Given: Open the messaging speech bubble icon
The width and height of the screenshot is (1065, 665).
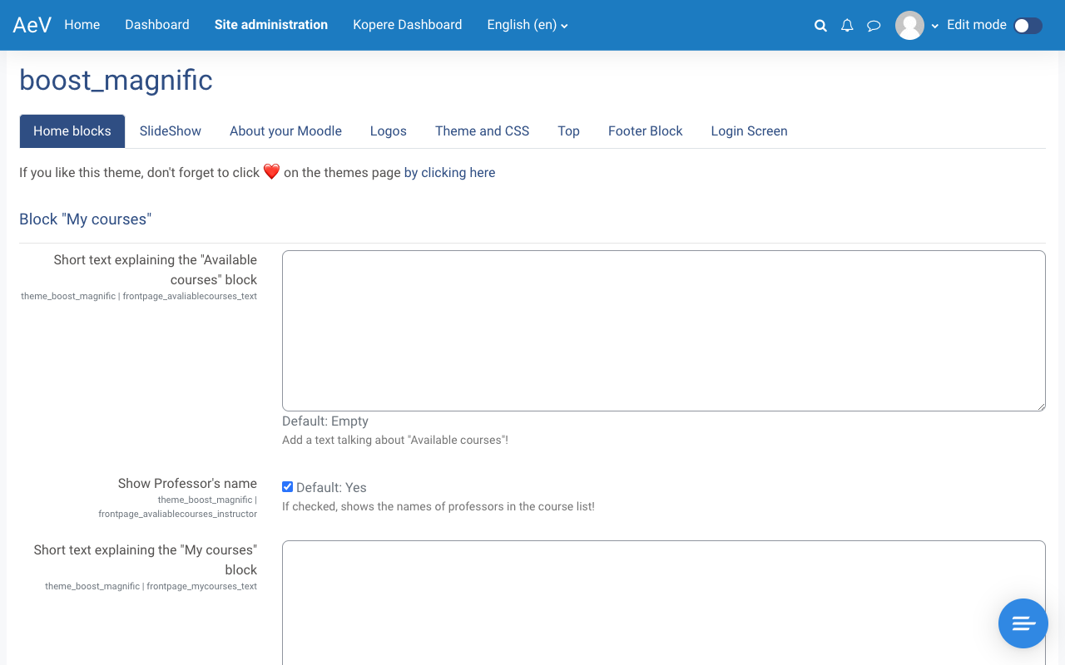Looking at the screenshot, I should click(x=874, y=26).
